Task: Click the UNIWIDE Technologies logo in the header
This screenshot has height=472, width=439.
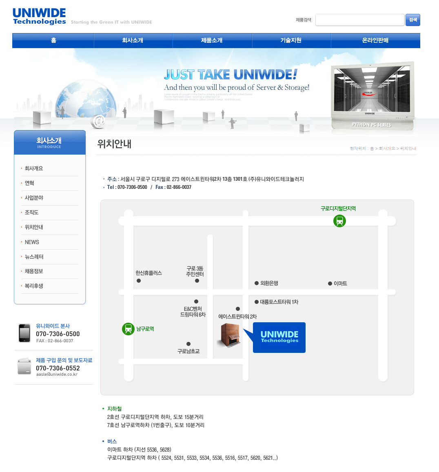Action: click(39, 17)
